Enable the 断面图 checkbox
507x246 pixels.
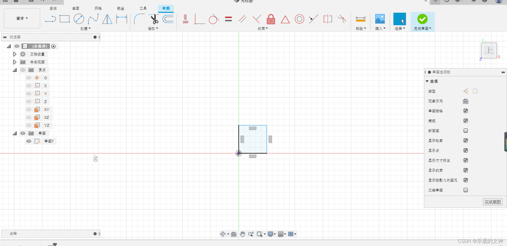pos(466,131)
